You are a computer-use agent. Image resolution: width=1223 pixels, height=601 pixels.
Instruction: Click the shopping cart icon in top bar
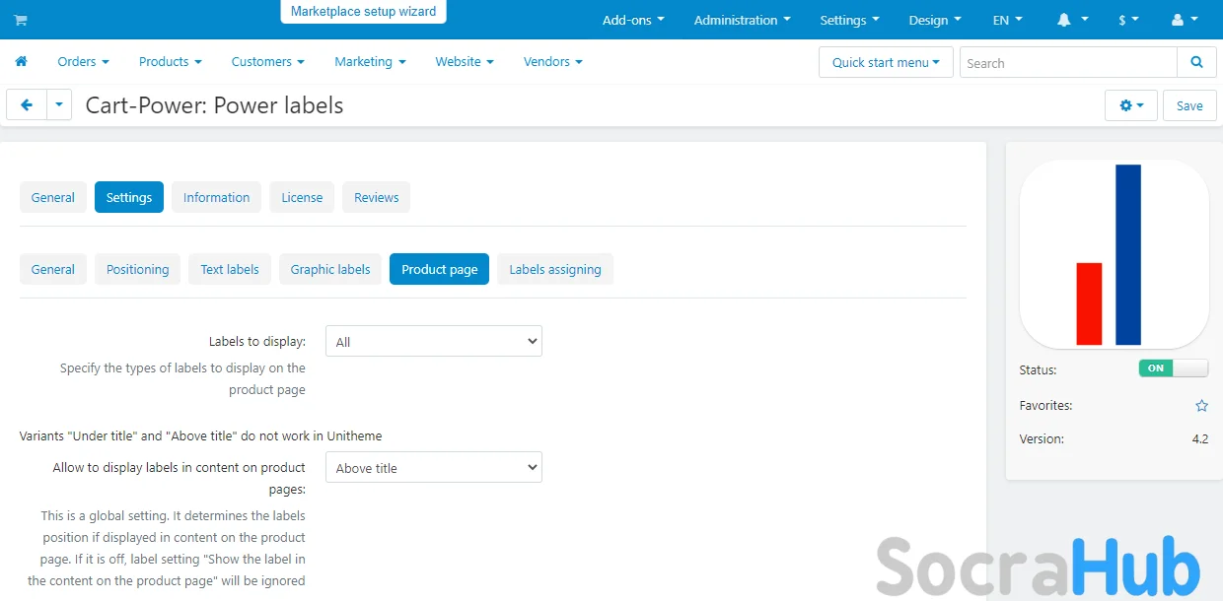point(21,20)
